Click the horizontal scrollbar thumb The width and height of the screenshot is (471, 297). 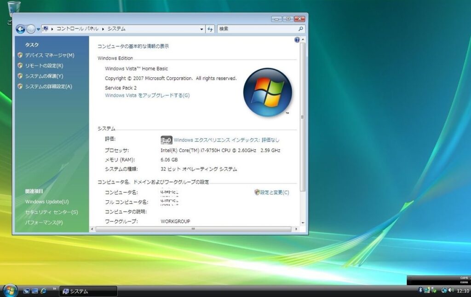point(193,229)
